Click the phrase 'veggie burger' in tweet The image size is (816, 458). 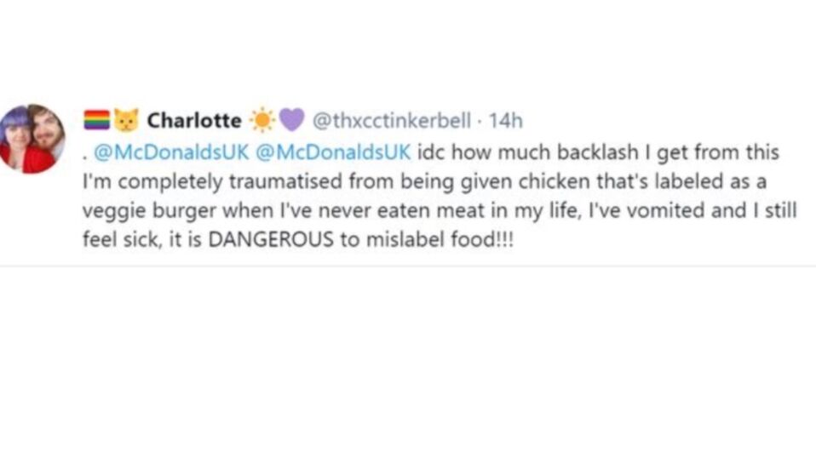point(149,212)
